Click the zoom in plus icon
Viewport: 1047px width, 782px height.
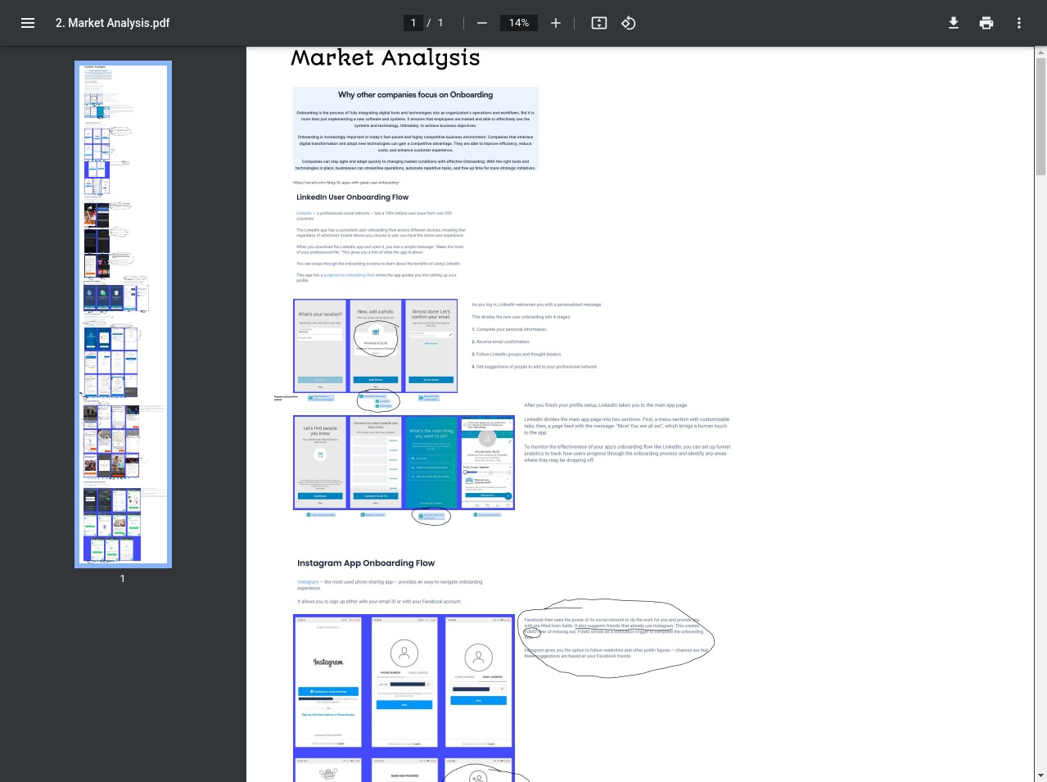pos(556,23)
